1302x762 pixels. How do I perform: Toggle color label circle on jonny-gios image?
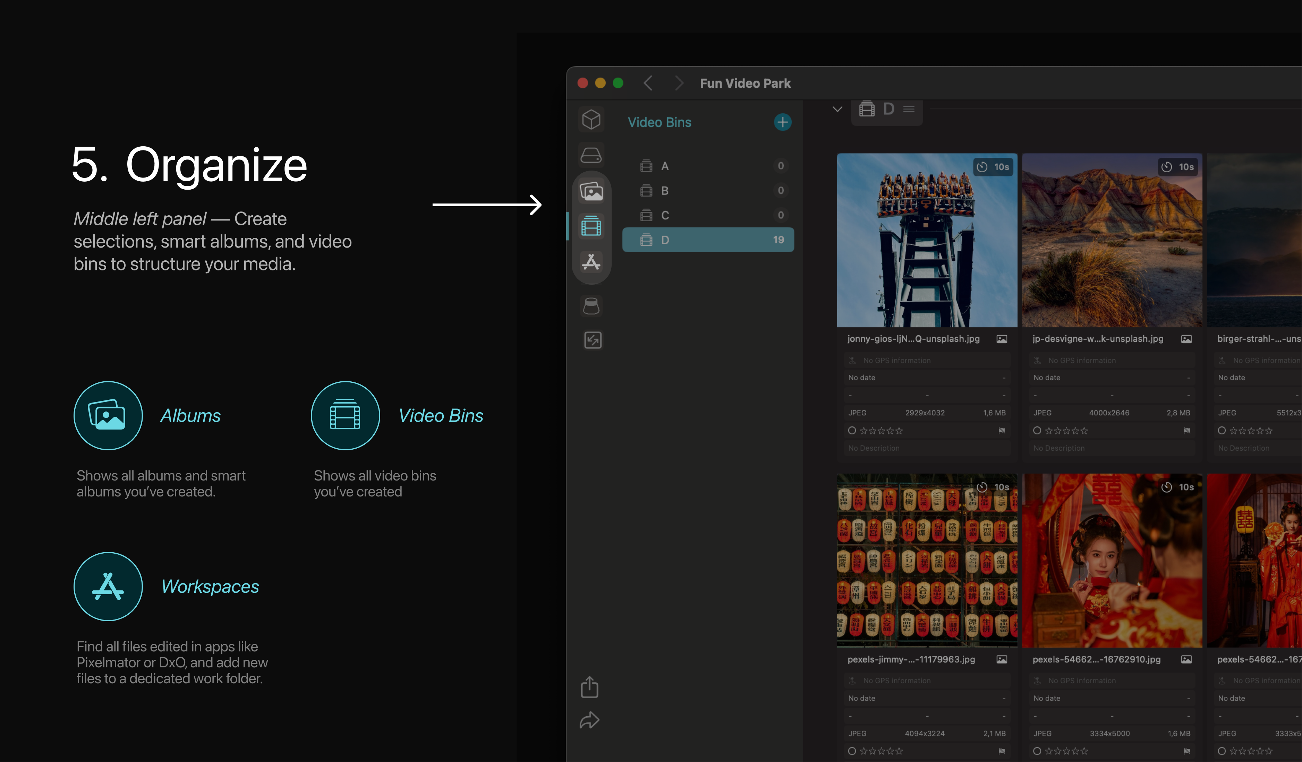click(x=852, y=431)
